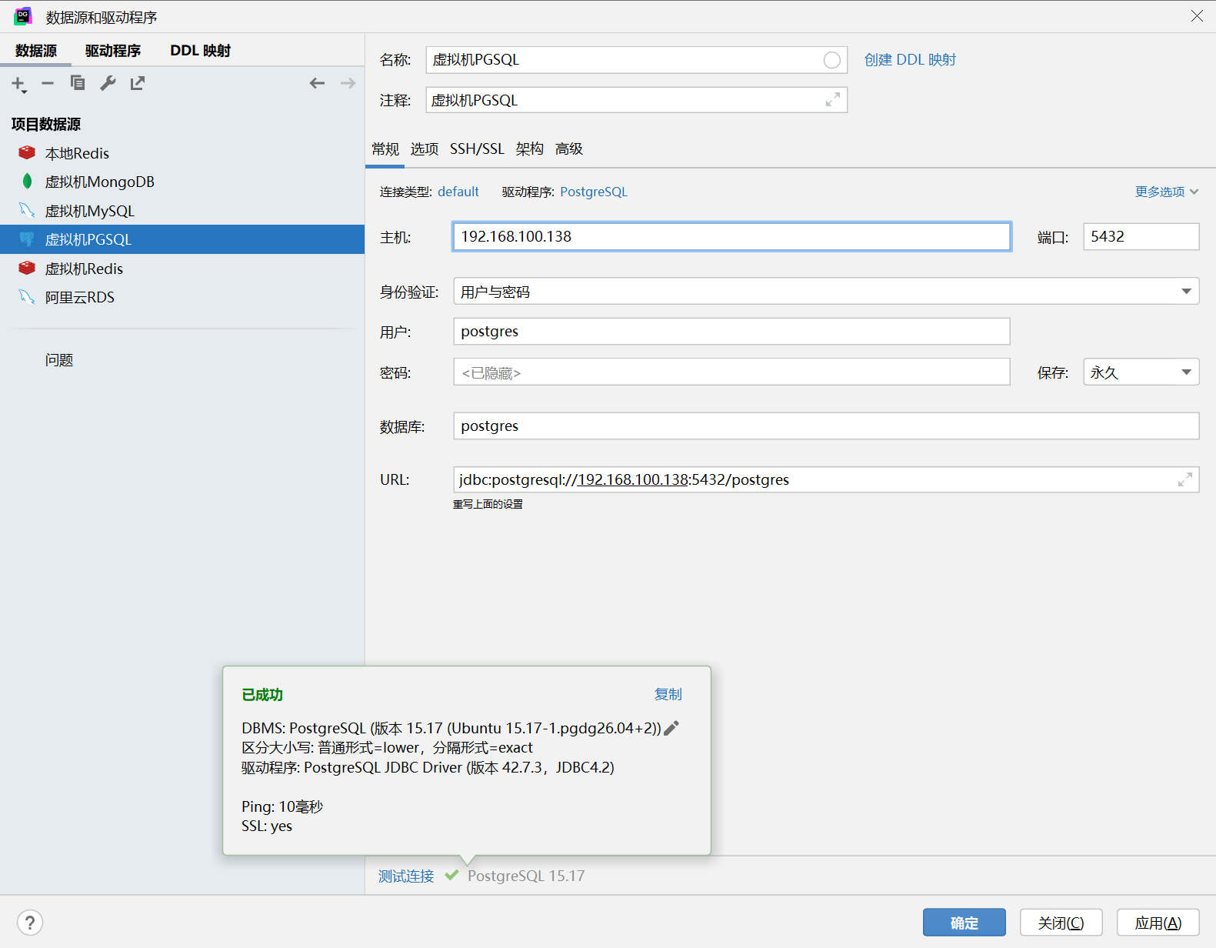1216x948 pixels.
Task: Click 复制 link in success popup
Action: click(x=668, y=694)
